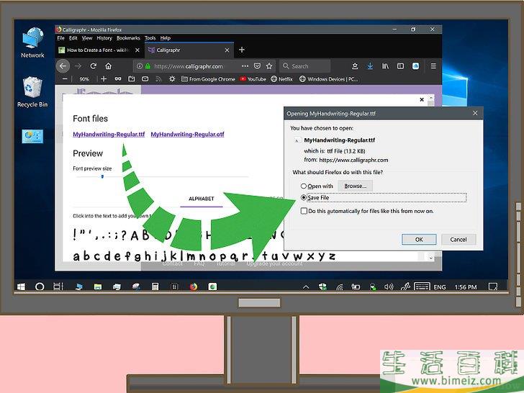
Task: Bookmark this page with the star icon
Action: [x=269, y=66]
